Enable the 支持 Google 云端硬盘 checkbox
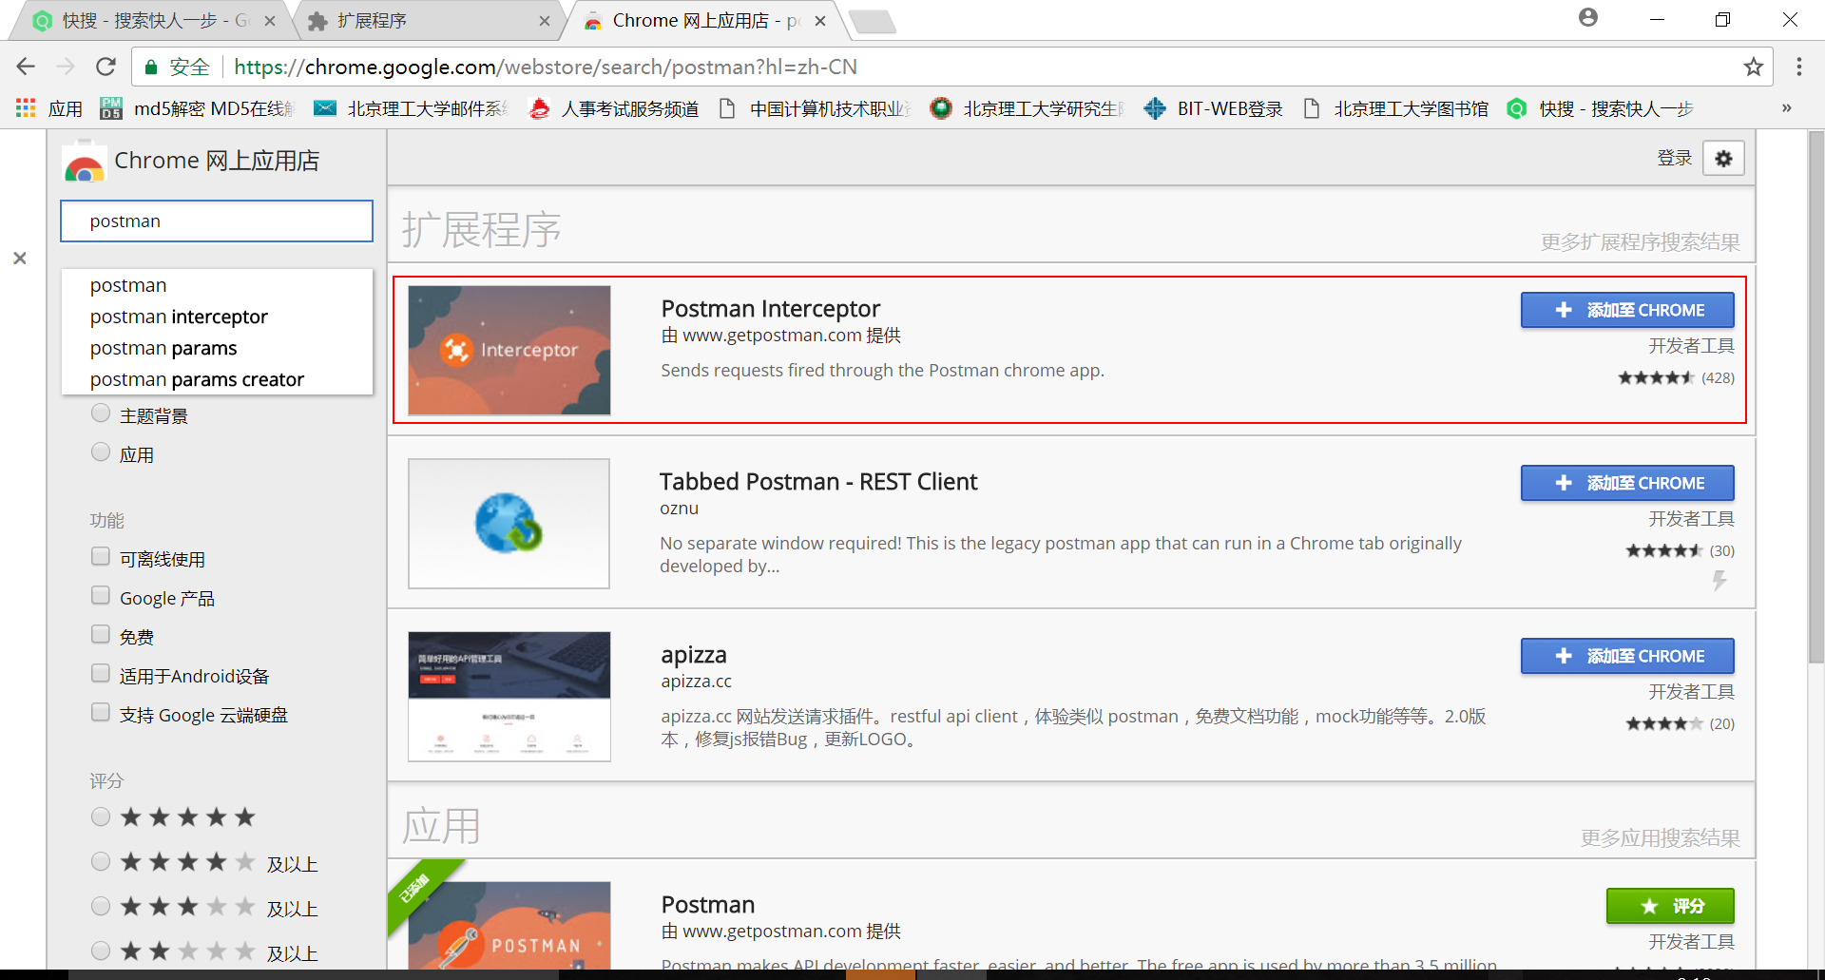The width and height of the screenshot is (1825, 980). [101, 713]
